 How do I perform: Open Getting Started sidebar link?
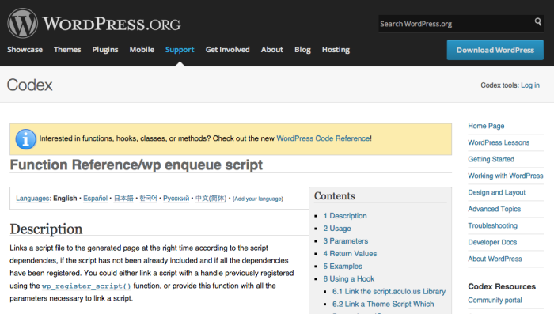point(491,159)
